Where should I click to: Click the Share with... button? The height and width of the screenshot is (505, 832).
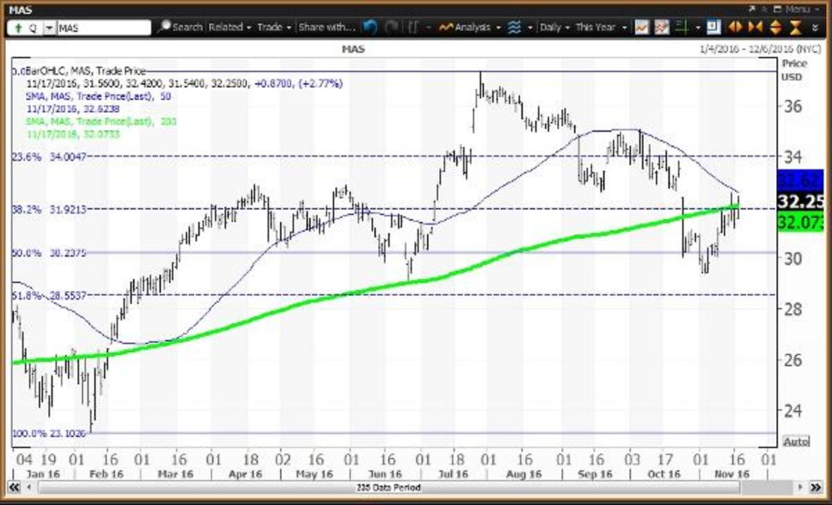[327, 27]
